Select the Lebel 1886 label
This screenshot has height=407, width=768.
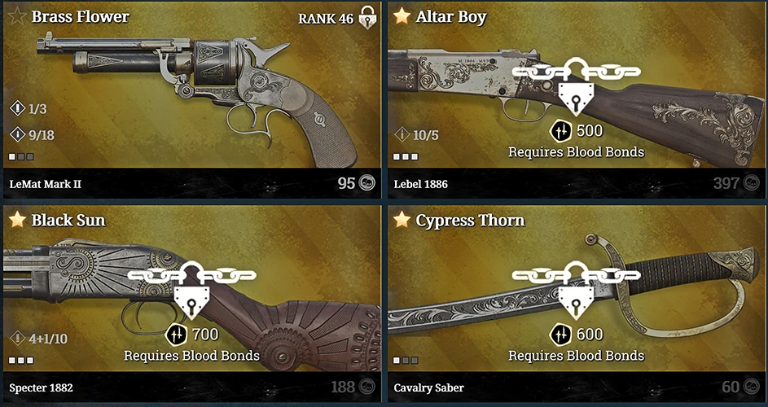click(421, 184)
